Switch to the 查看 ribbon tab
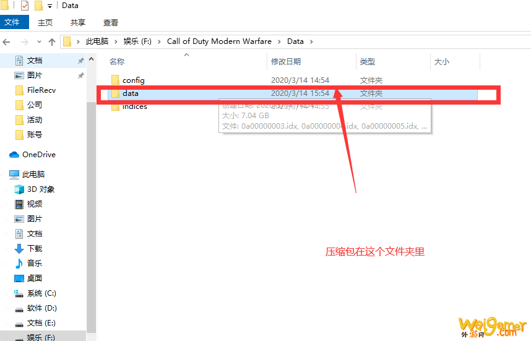Screen dimensions: 531x341 click(111, 23)
